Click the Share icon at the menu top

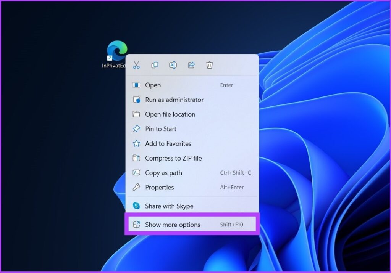point(191,65)
